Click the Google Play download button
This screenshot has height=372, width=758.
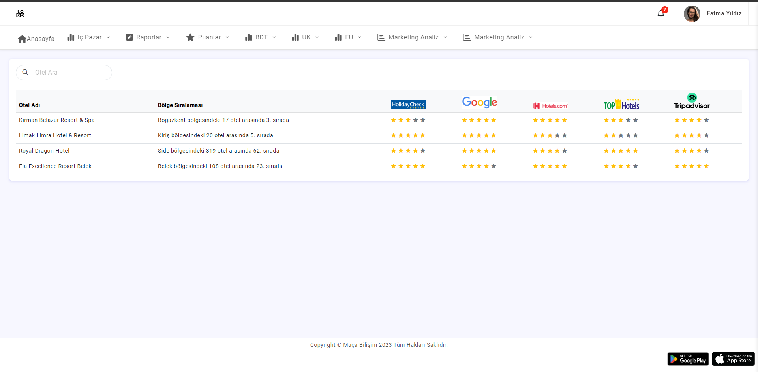pyautogui.click(x=688, y=359)
